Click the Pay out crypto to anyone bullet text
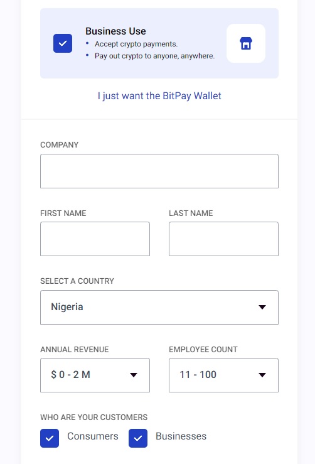315x464 pixels. (x=155, y=56)
